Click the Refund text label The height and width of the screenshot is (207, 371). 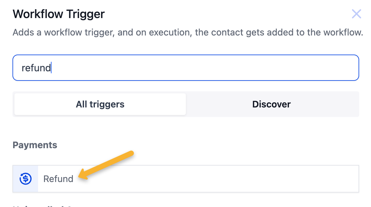pyautogui.click(x=58, y=179)
